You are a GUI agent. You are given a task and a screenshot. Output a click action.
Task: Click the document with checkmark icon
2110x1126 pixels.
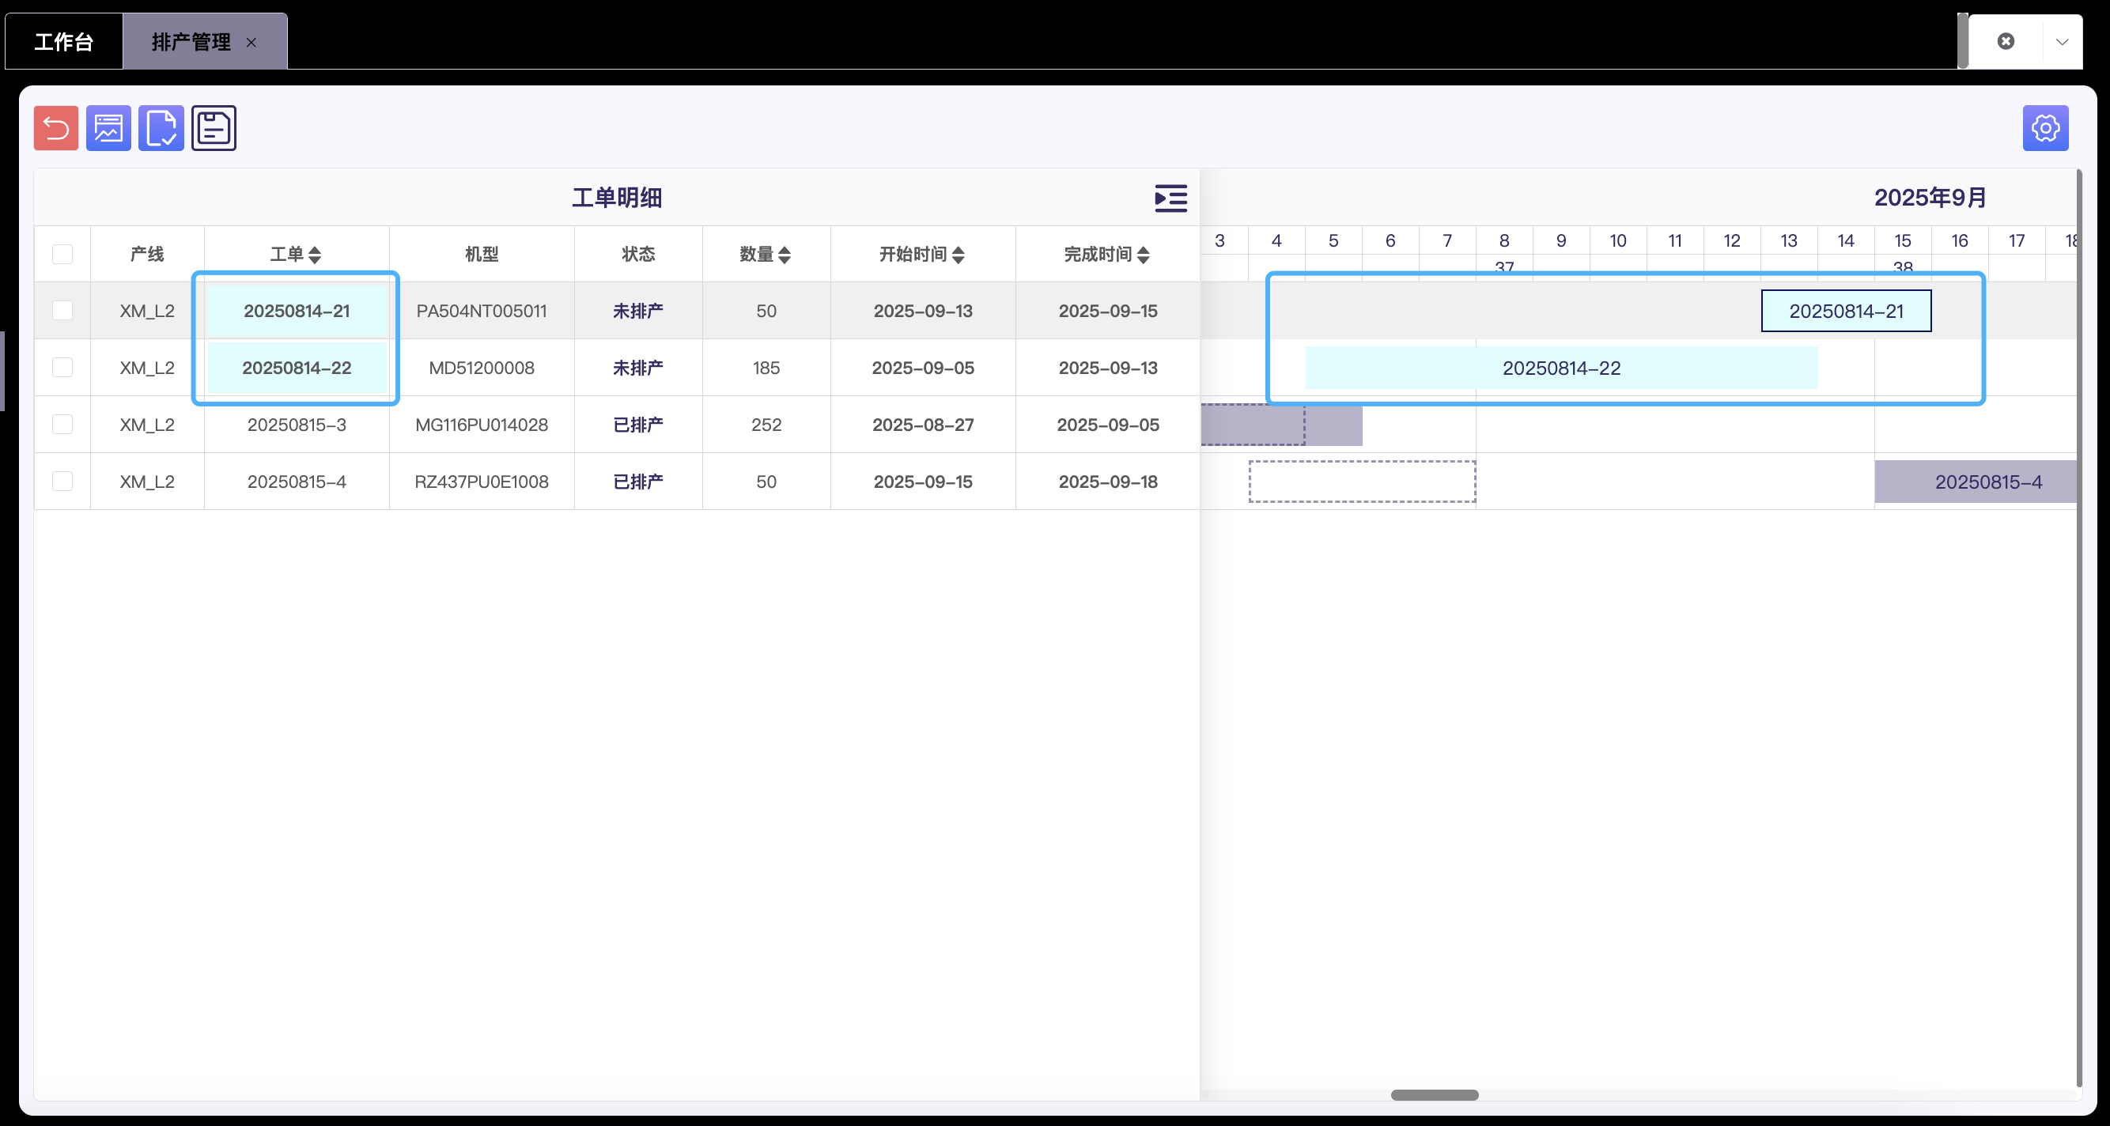161,128
